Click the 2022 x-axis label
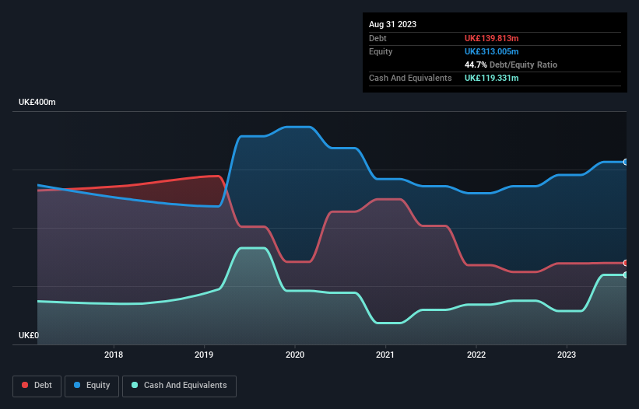 (476, 355)
